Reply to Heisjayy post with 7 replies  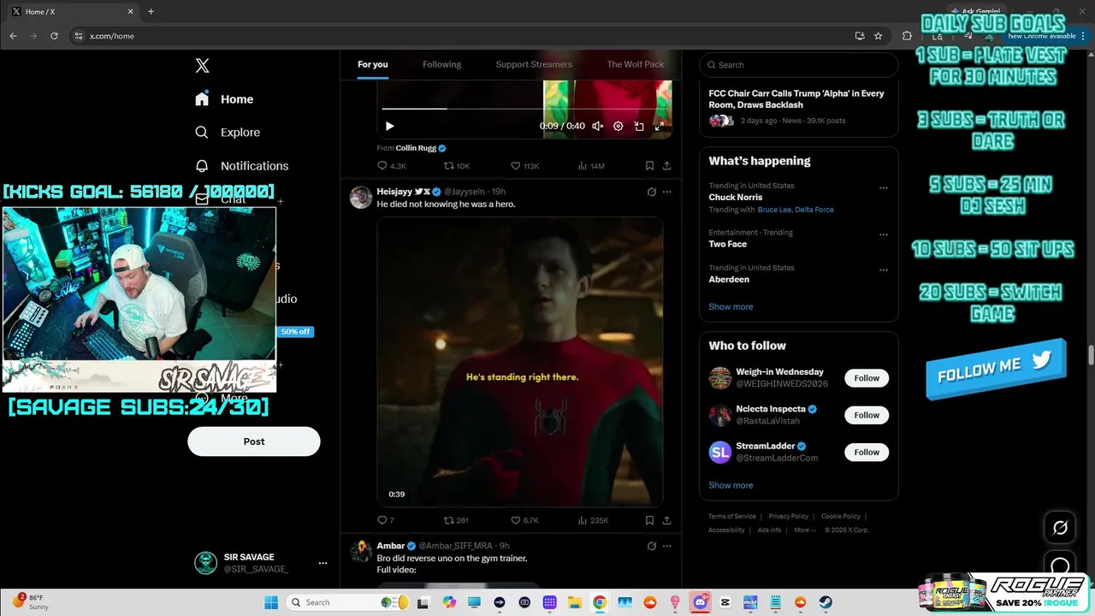tap(386, 520)
